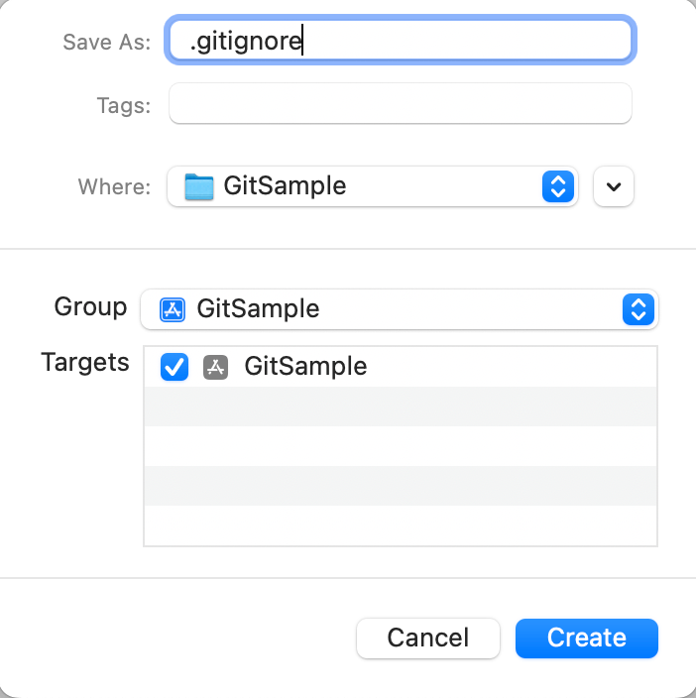Image resolution: width=696 pixels, height=698 pixels.
Task: Click the Group label text
Action: click(x=90, y=307)
